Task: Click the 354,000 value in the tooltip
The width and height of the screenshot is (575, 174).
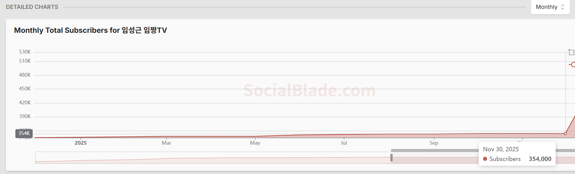Action: (x=540, y=159)
